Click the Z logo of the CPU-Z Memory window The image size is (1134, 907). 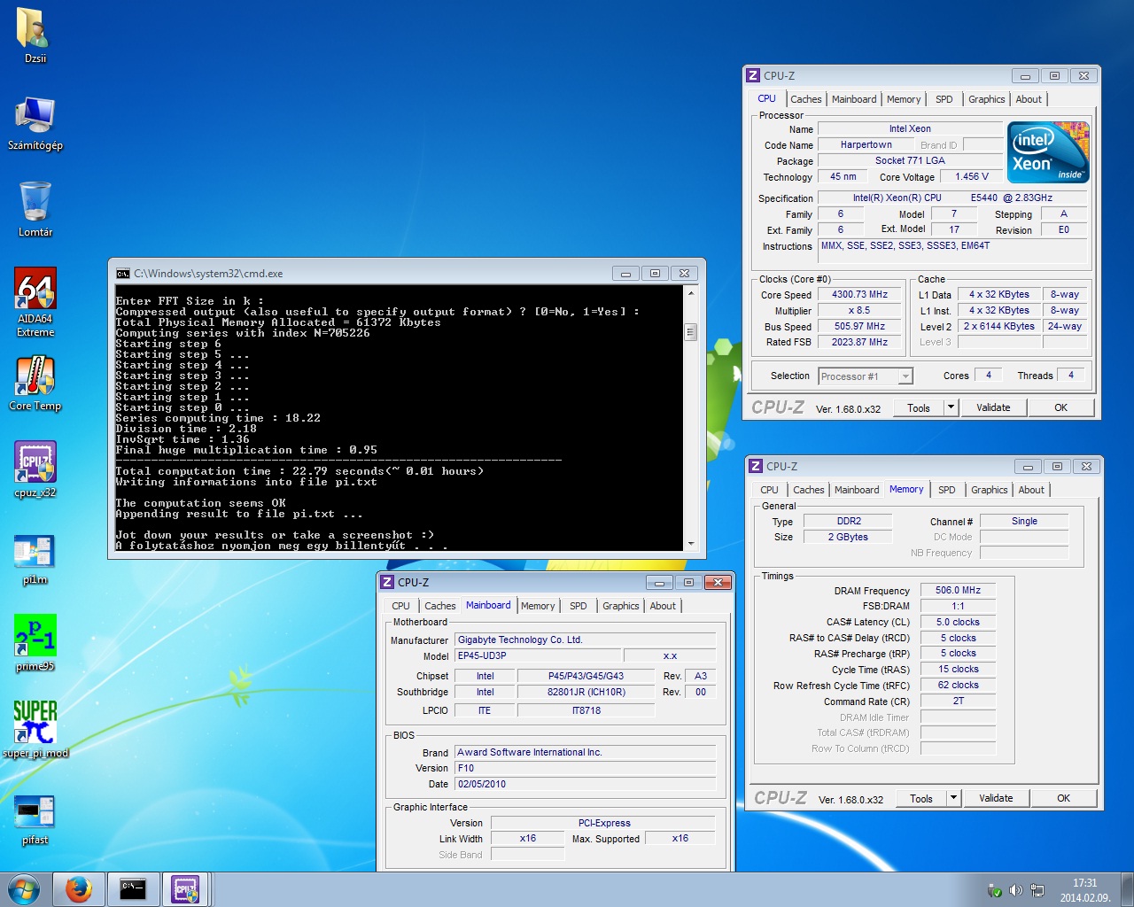(x=756, y=466)
